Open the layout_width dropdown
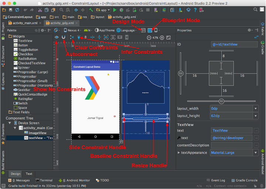The image size is (266, 189). pyautogui.click(x=255, y=109)
